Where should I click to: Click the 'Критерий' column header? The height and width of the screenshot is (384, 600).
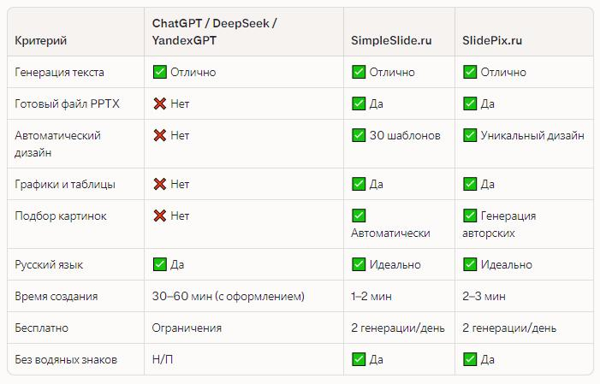coord(41,40)
